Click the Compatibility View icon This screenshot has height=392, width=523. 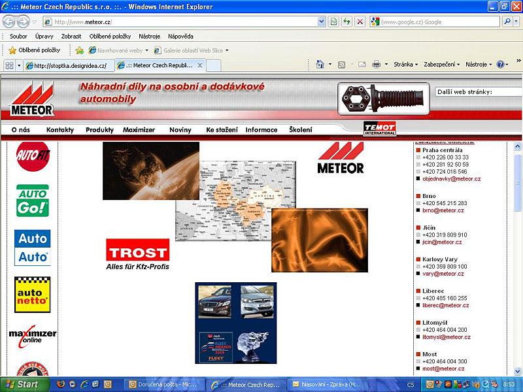point(333,22)
